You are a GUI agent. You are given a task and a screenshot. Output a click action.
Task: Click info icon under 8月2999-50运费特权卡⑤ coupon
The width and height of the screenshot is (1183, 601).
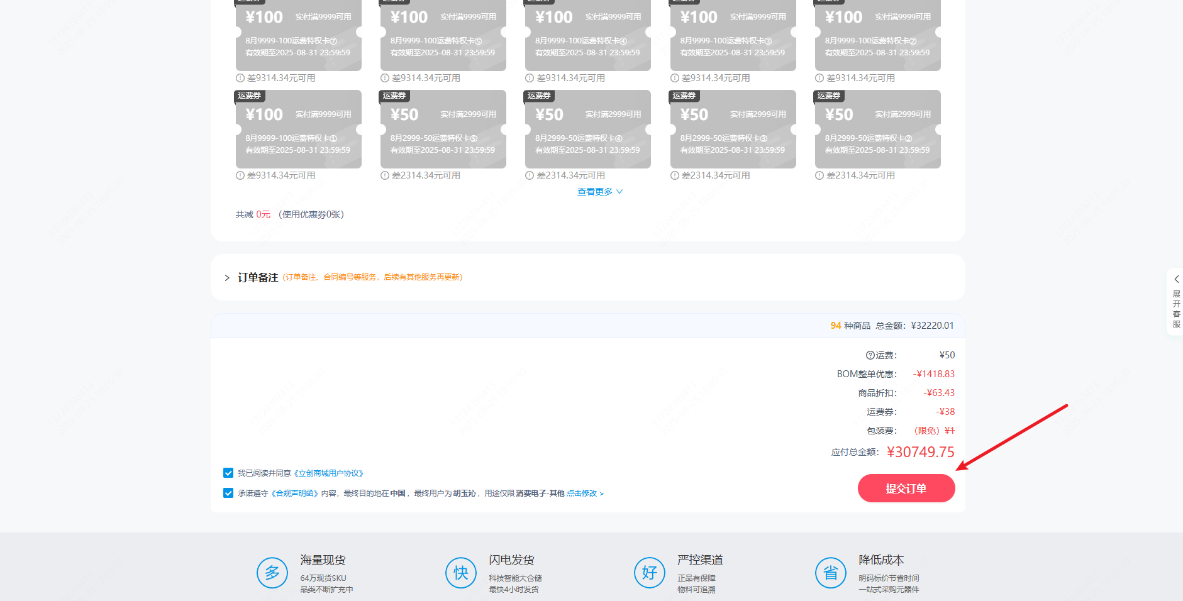click(385, 176)
